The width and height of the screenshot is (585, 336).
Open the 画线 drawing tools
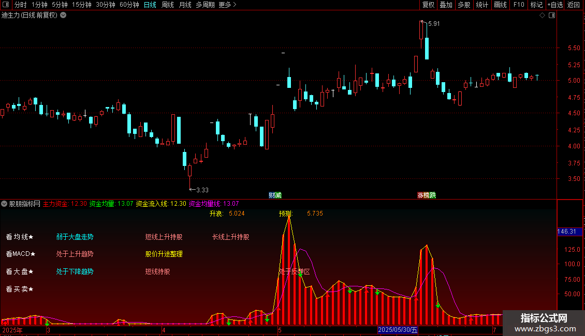(x=500, y=5)
